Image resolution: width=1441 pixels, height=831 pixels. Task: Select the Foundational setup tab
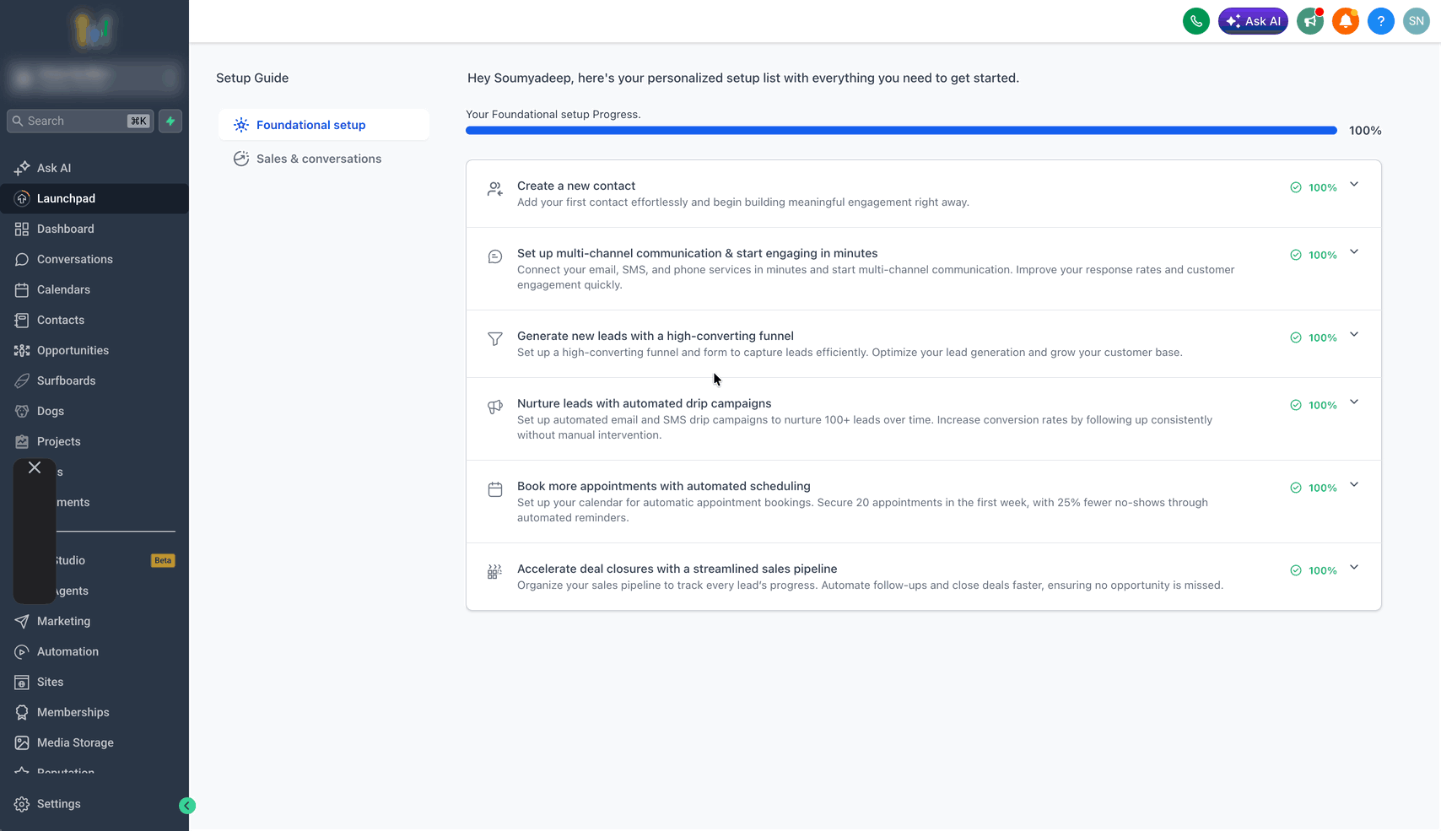pos(324,125)
